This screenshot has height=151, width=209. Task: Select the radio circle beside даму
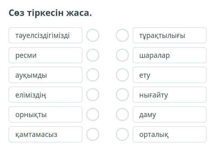tap(123, 115)
